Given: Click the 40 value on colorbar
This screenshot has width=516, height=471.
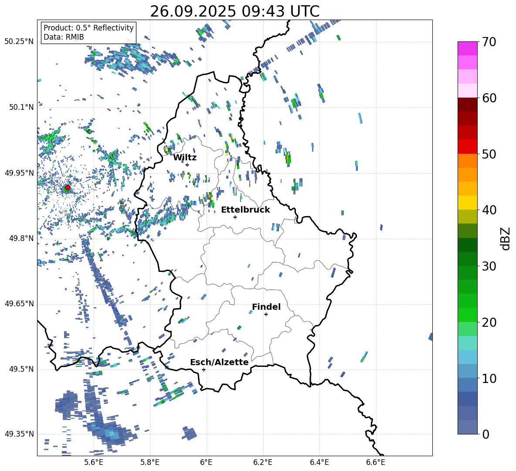Looking at the screenshot, I should pos(489,210).
